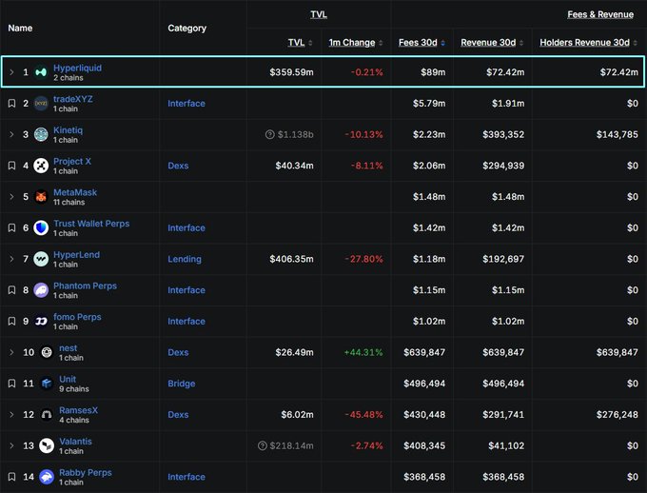
Task: Open the Rabby Perps link
Action: (x=86, y=472)
